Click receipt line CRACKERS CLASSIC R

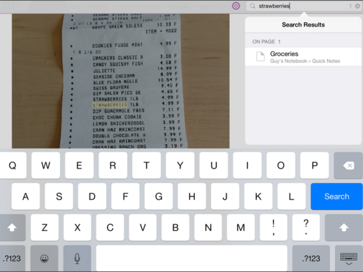118,58
